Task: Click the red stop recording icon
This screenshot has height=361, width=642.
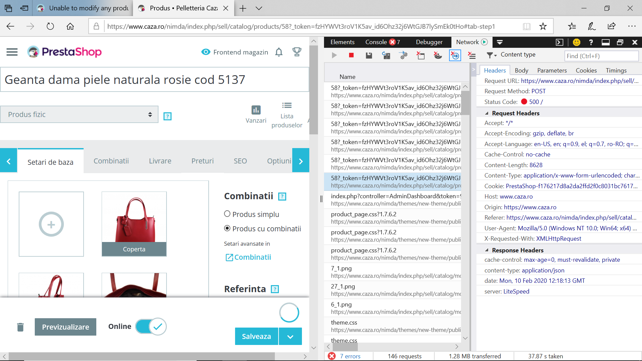Action: click(x=351, y=55)
